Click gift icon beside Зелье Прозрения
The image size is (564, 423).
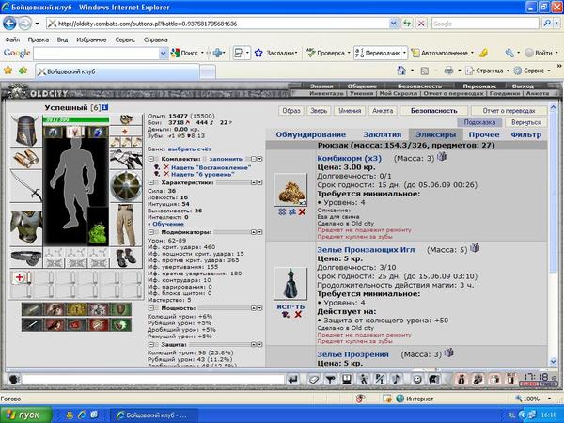448,352
